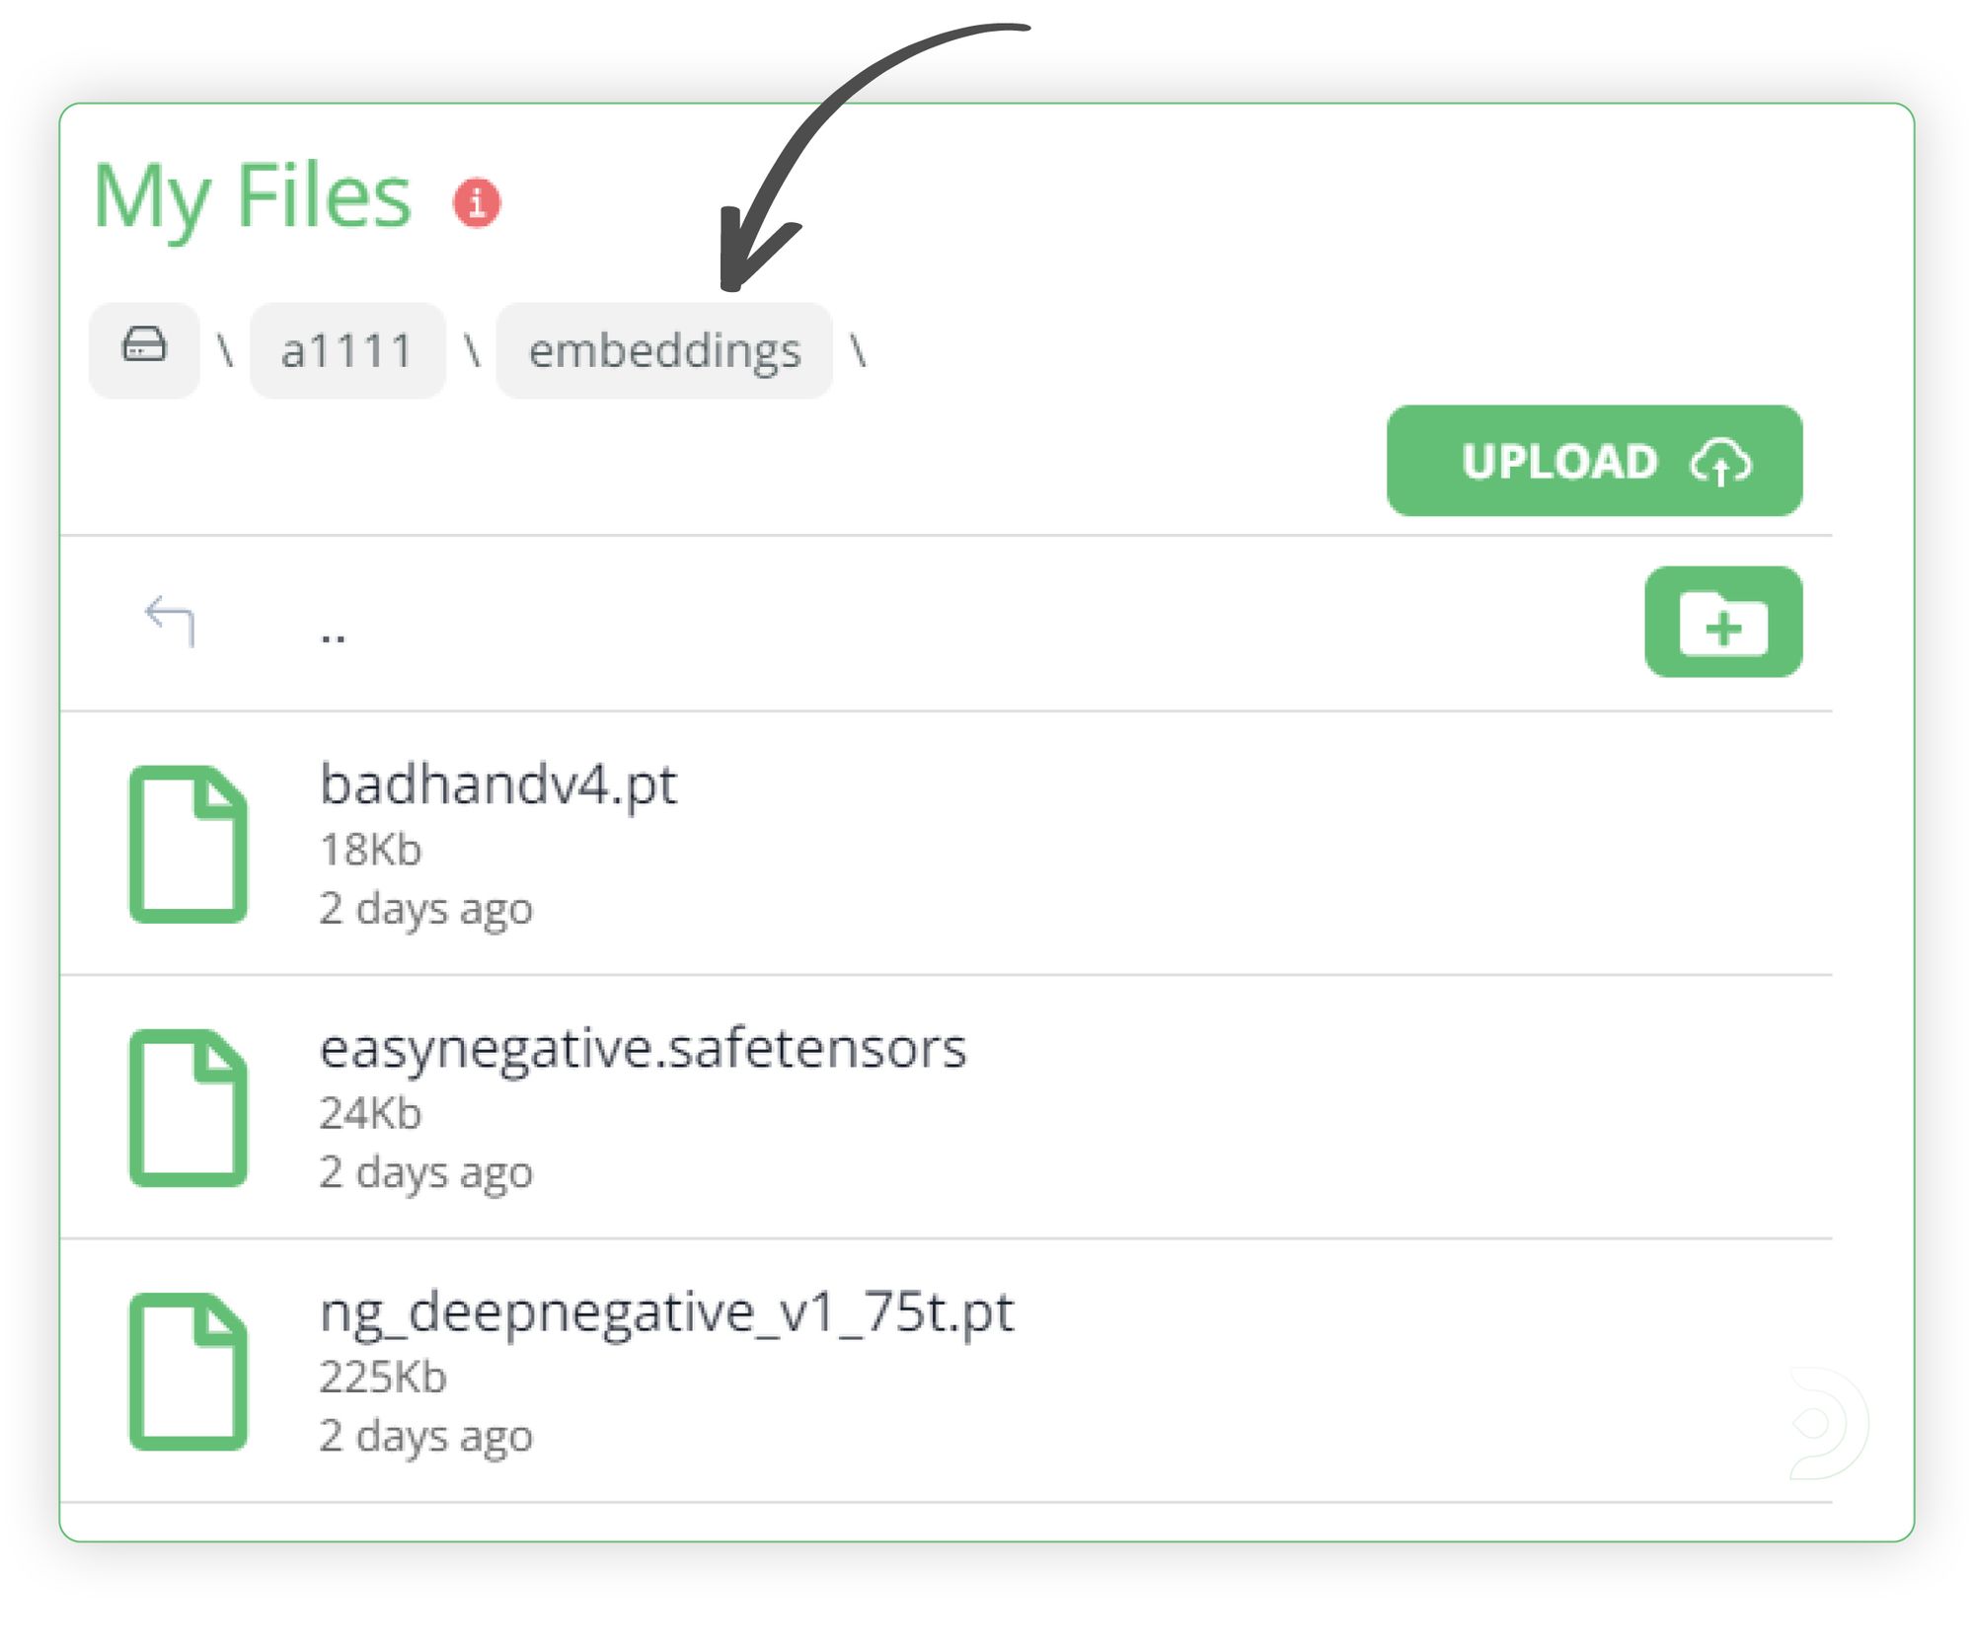Viewport: 1974px width, 1645px height.
Task: Select the badhandv4.pt file name
Action: tap(498, 786)
